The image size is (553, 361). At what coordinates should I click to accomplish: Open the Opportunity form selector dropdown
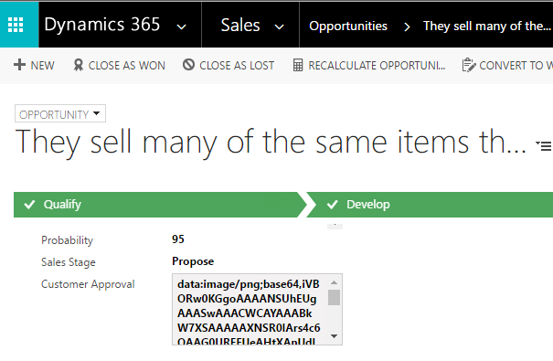[x=60, y=114]
